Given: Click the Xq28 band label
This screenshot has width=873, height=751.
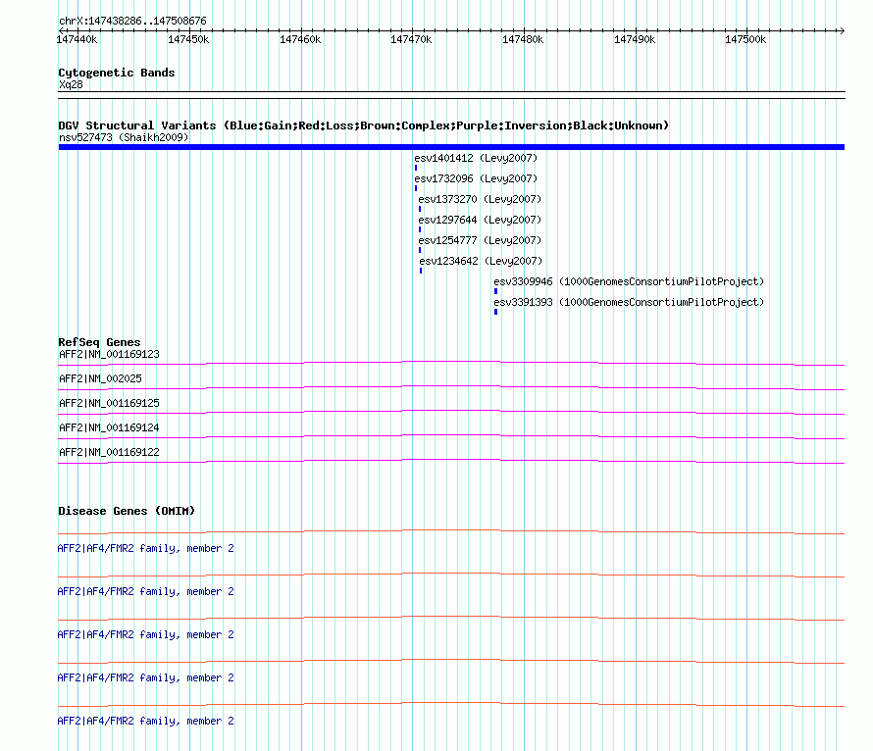Looking at the screenshot, I should pyautogui.click(x=71, y=84).
